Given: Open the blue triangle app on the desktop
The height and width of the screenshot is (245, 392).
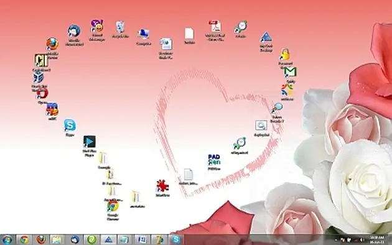Looking at the screenshot, I should point(266,37).
